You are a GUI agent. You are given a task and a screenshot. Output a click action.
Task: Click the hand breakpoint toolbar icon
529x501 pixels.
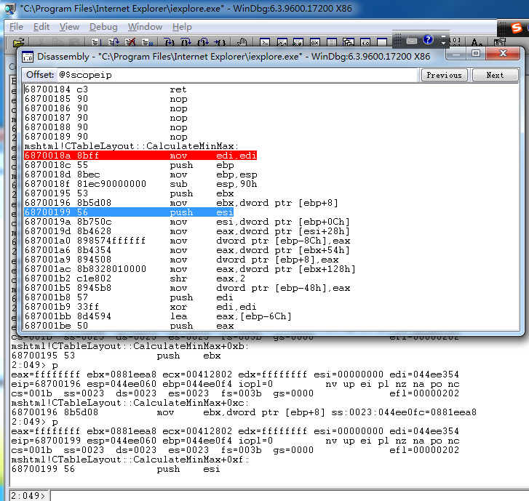pos(242,43)
